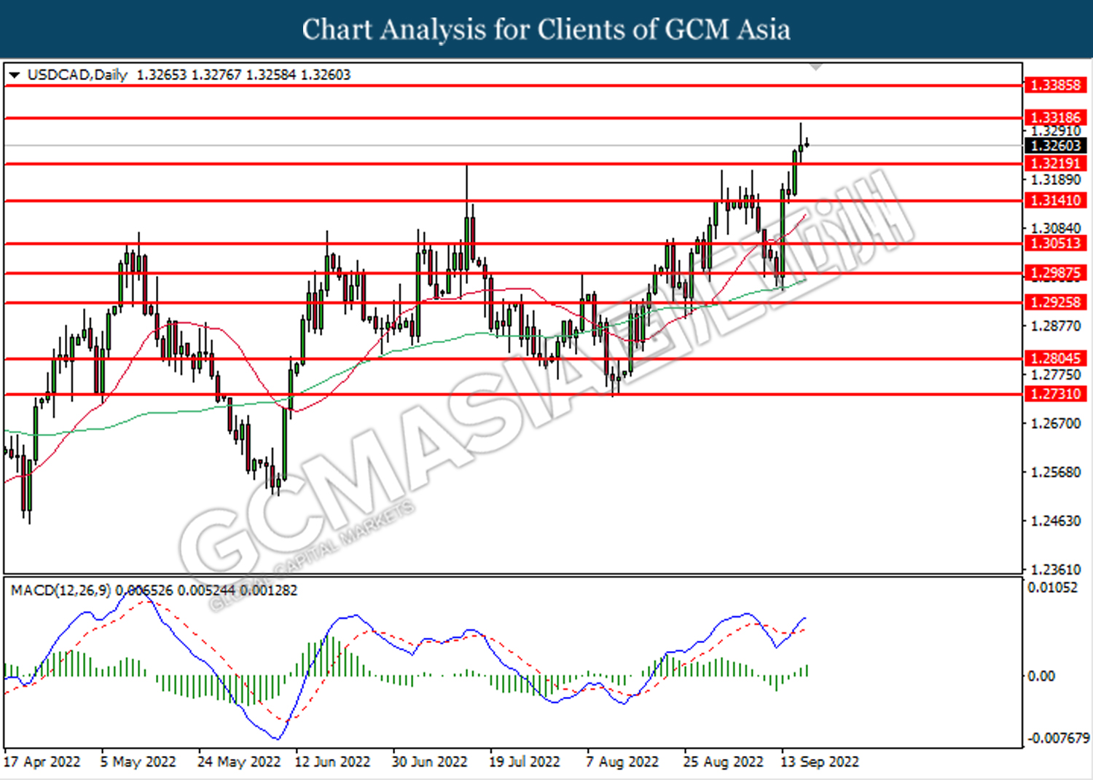Click the 25 Aug 2022 date label
Viewport: 1093px width, 780px height.
(724, 762)
